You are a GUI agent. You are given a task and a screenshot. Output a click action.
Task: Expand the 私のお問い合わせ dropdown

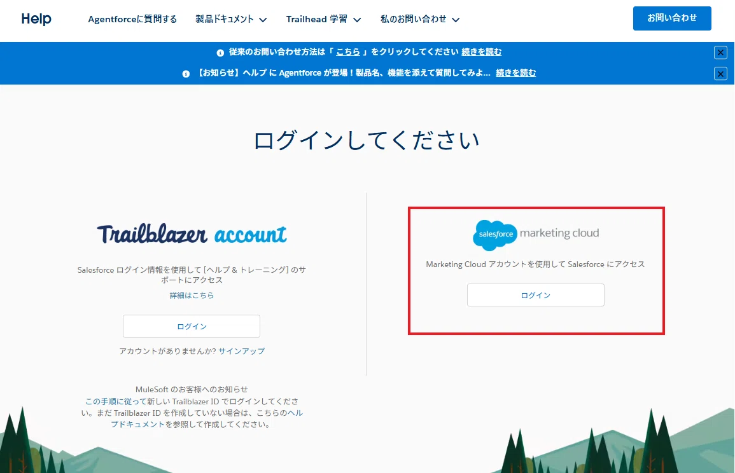[x=420, y=19]
